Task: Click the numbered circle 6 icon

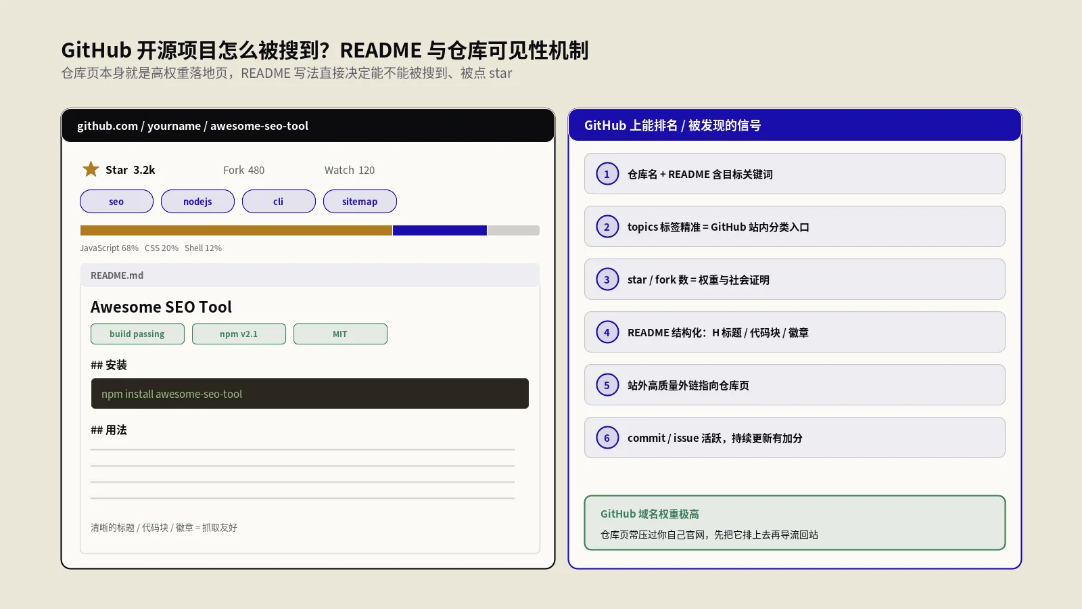Action: click(x=607, y=438)
